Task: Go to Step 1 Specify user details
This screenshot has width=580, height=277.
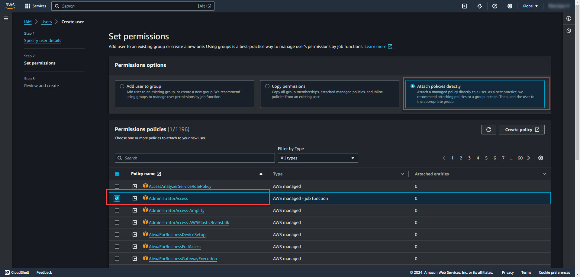Action: (x=43, y=40)
